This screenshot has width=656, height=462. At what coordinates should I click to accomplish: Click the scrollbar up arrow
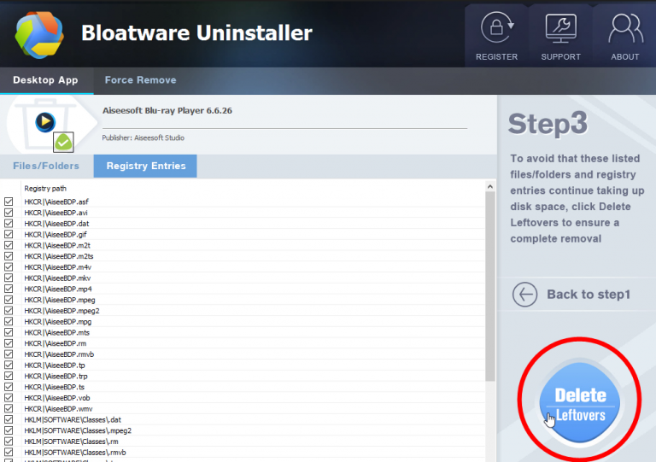tap(490, 186)
